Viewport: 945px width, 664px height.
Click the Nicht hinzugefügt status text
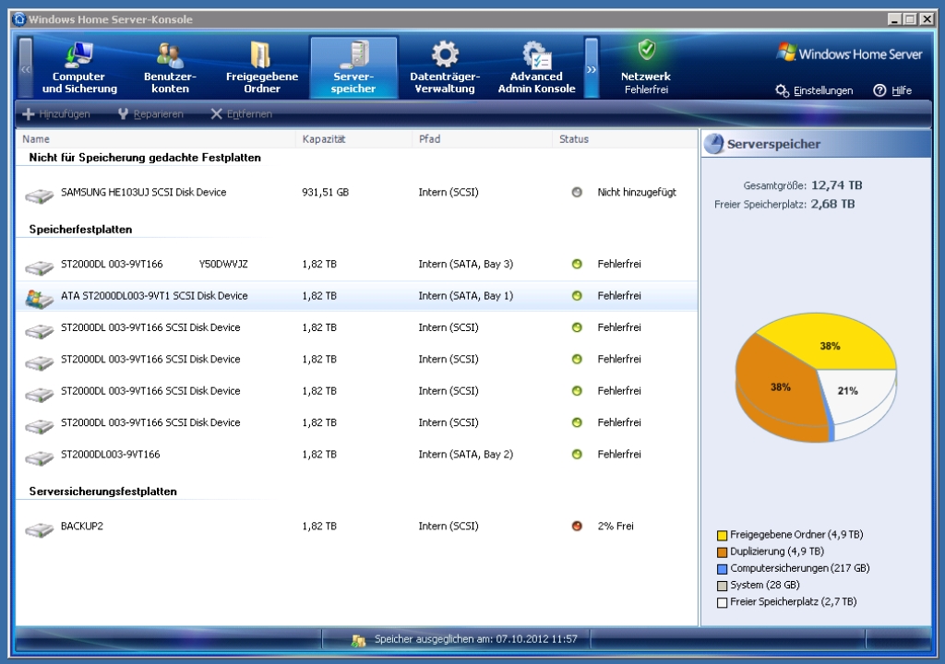pos(637,192)
